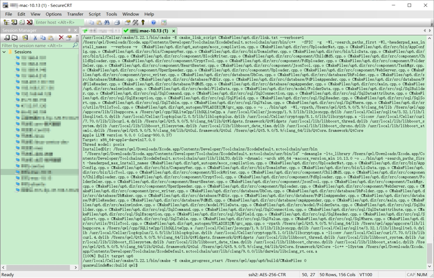Open Help using the question mark icon
Viewport: 434px width, 278px height.
(153, 23)
